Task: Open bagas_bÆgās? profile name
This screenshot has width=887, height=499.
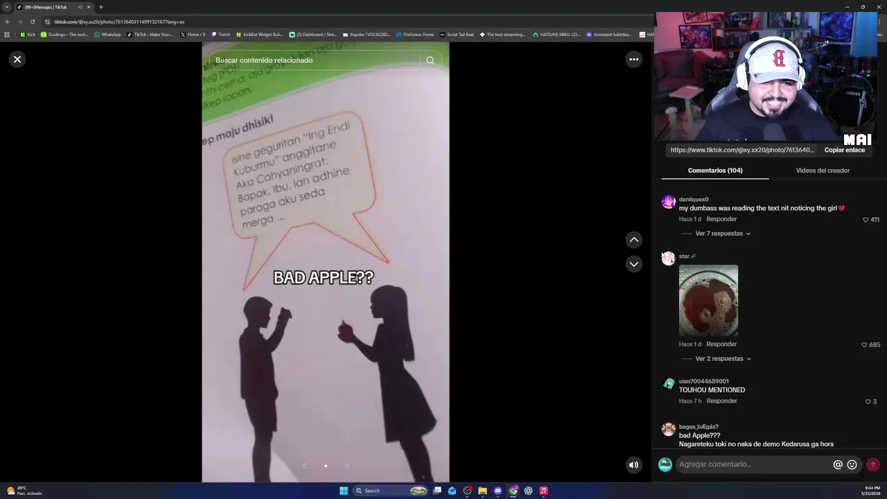Action: 699,427
